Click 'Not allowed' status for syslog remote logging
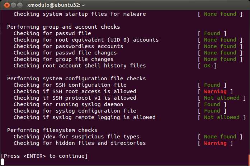 (x=222, y=117)
